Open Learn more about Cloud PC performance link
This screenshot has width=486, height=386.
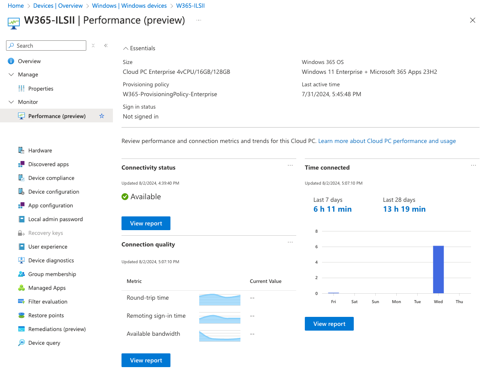point(387,141)
